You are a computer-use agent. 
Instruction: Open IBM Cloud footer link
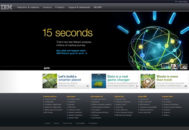(x=72, y=107)
